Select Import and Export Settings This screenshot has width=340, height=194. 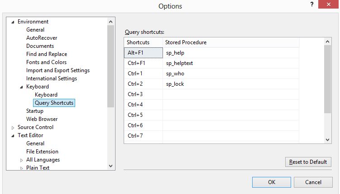click(58, 70)
